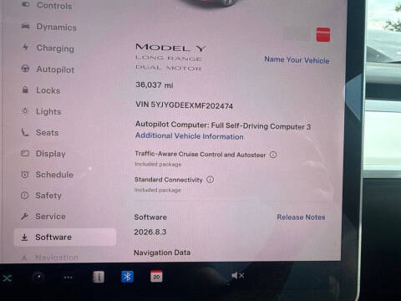This screenshot has width=401, height=301.
Task: Open Additional Vehicle Information link
Action: 190,136
